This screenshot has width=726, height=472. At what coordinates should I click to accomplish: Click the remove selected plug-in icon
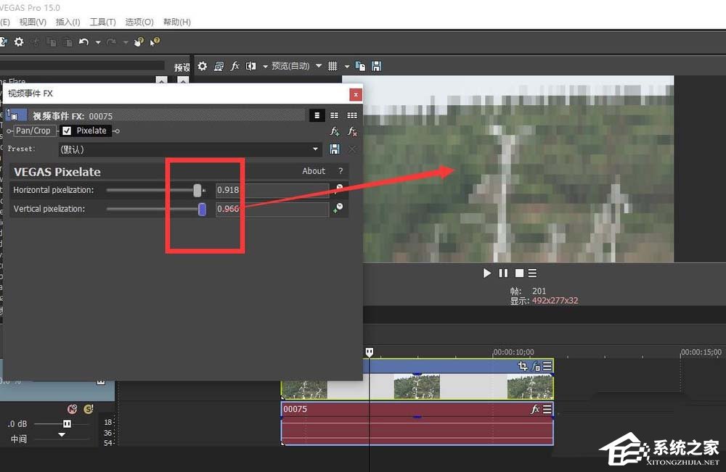(x=352, y=131)
